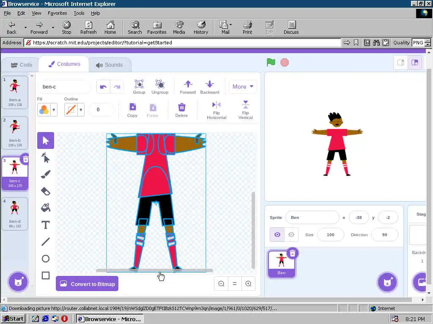Screen dimensions: 433x324
Task: Click the Windows Start button
Action: 13,319
